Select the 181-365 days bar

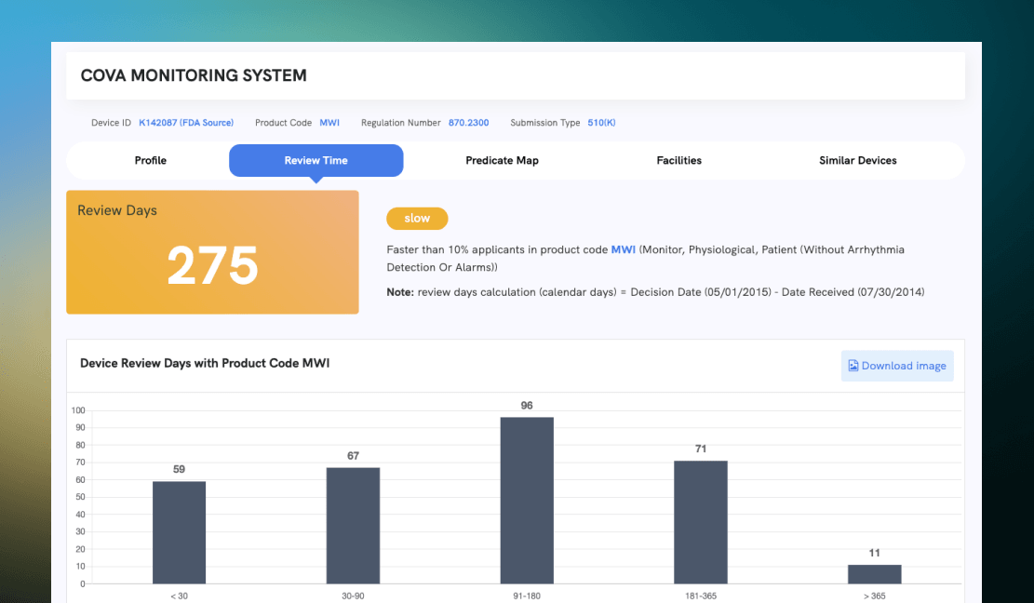tap(700, 522)
